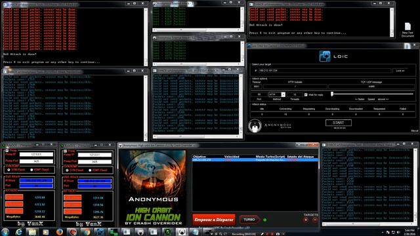Click blue Port field in right VanX window
The image size is (420, 236).
tap(94, 186)
